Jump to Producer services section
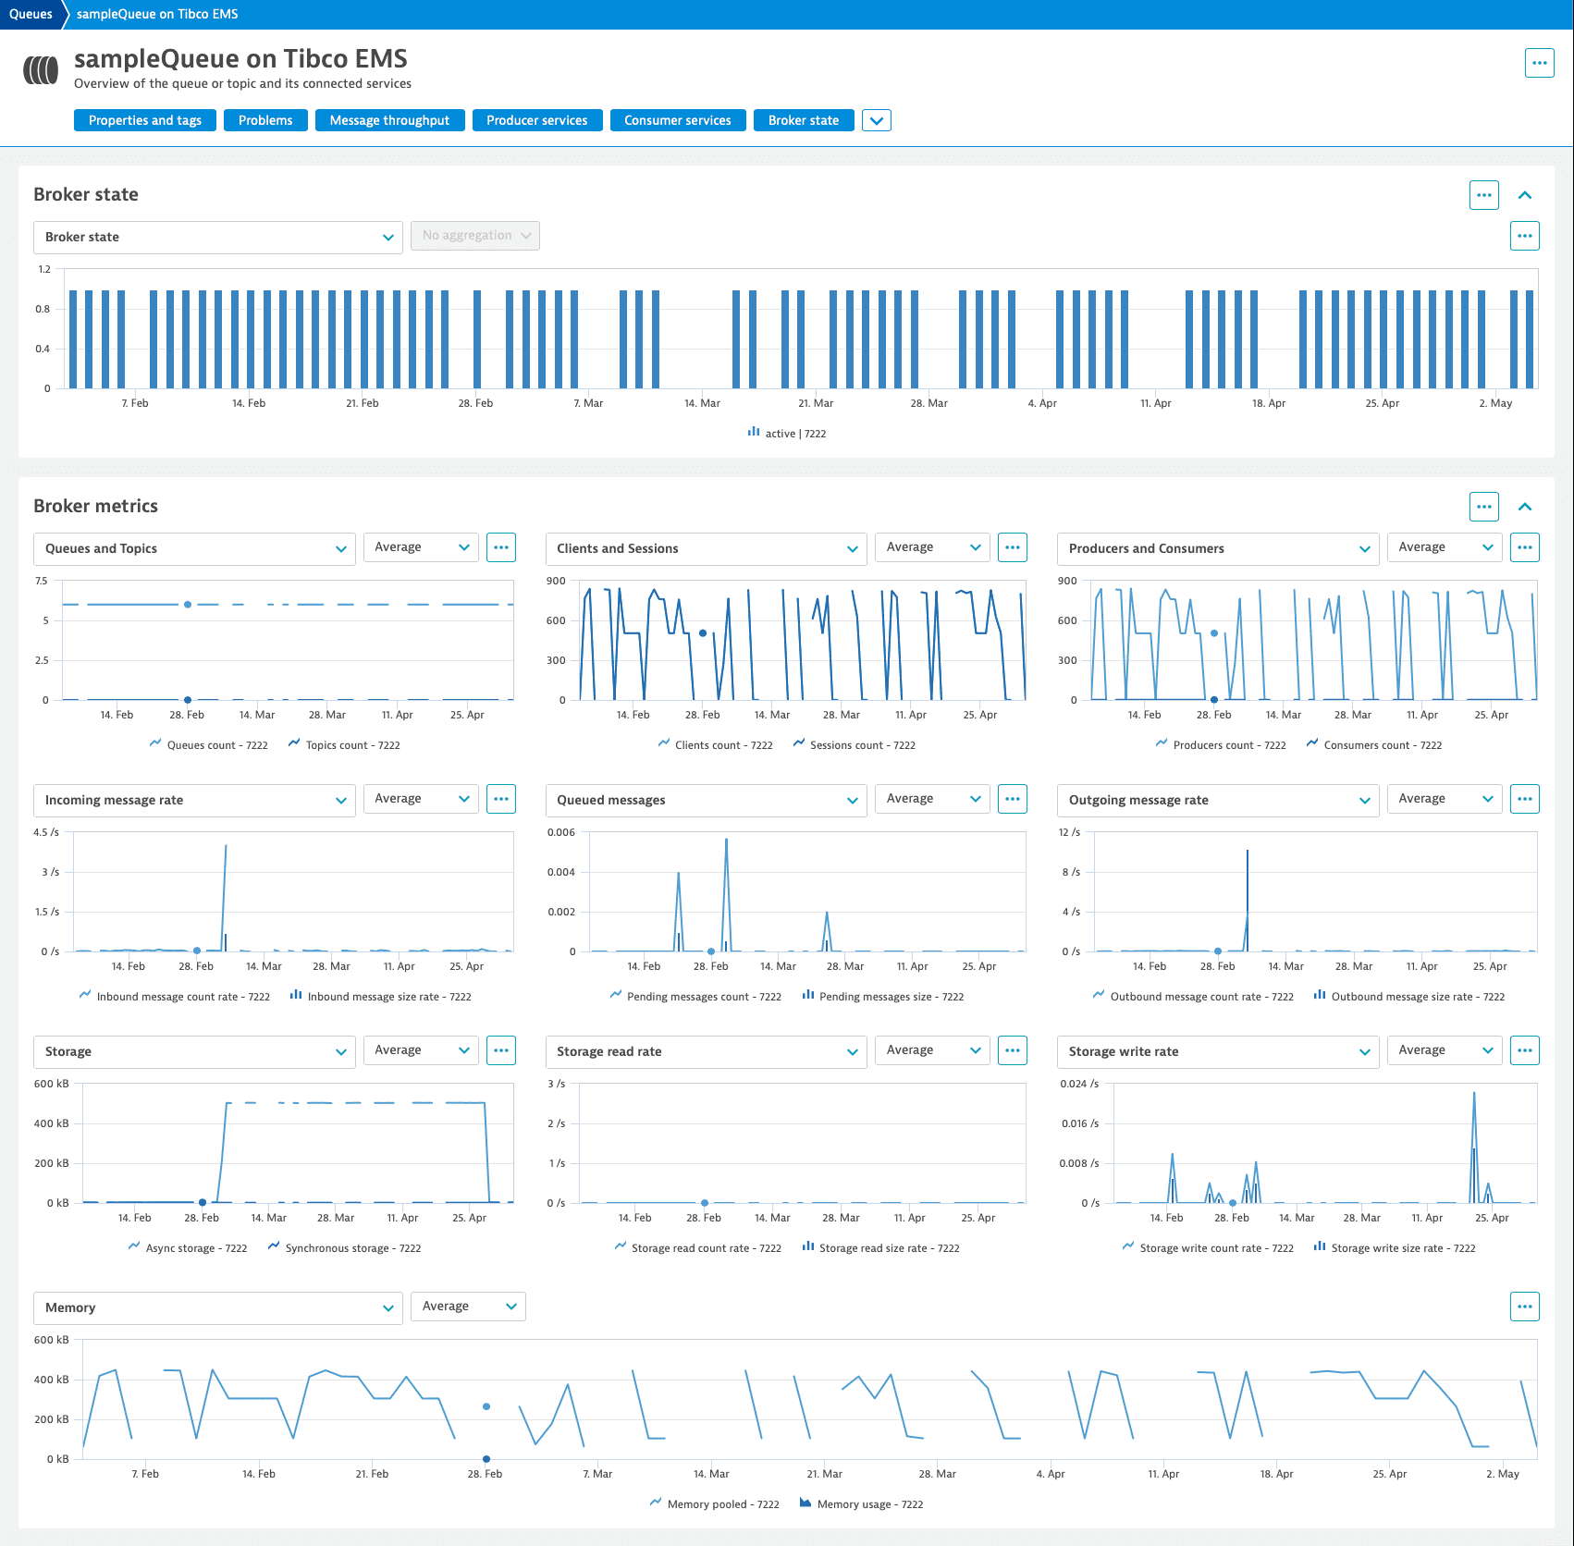 click(537, 120)
